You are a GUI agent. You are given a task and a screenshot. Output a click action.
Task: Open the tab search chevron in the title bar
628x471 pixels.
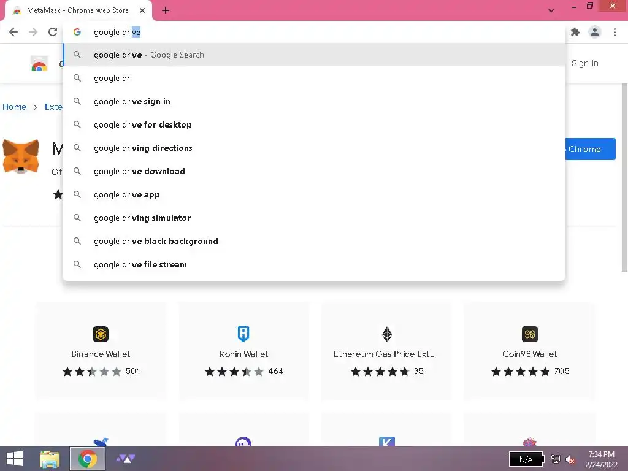[x=551, y=10]
